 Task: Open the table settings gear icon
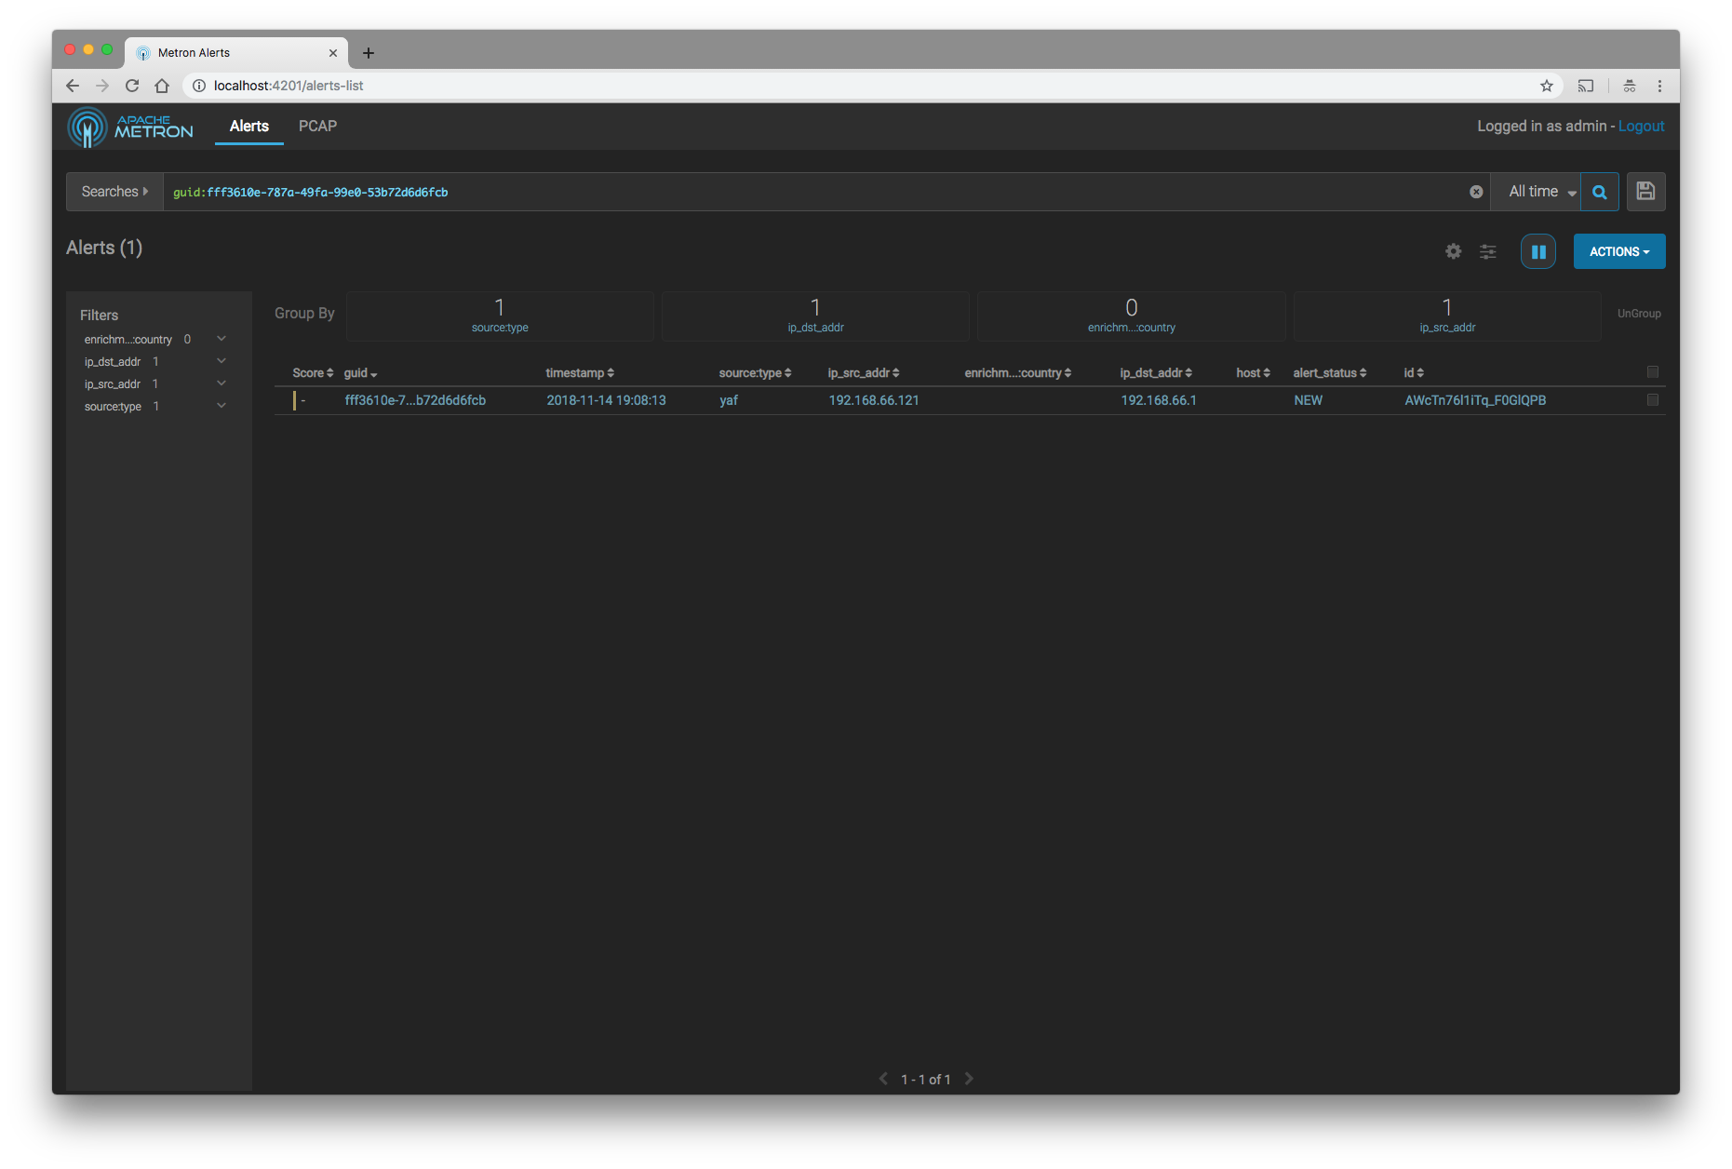[1453, 251]
